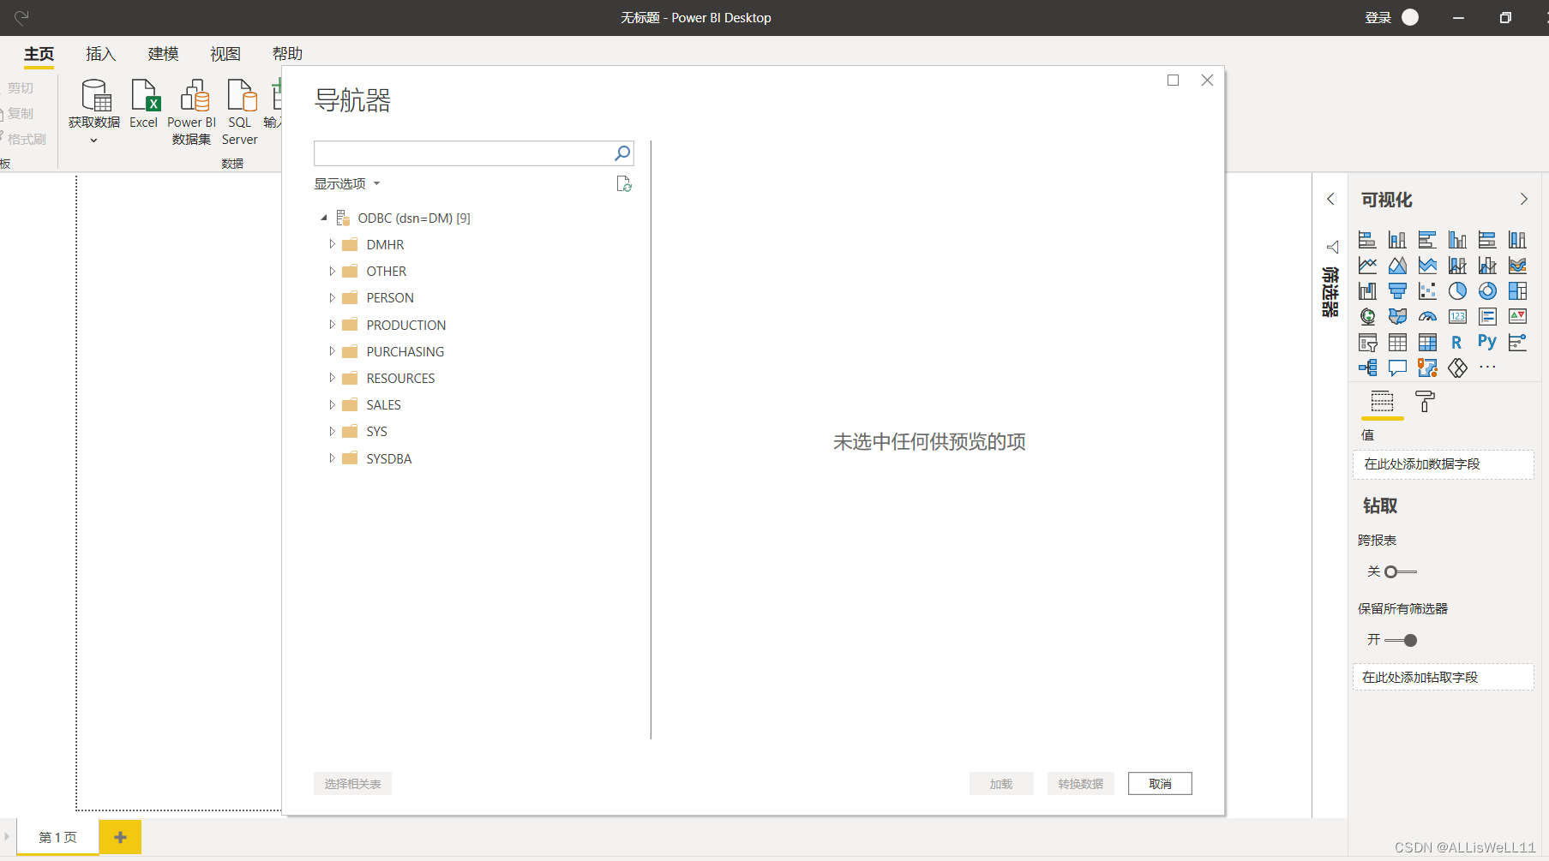This screenshot has width=1549, height=861.
Task: Expand the PURCHASING folder
Action: [332, 351]
